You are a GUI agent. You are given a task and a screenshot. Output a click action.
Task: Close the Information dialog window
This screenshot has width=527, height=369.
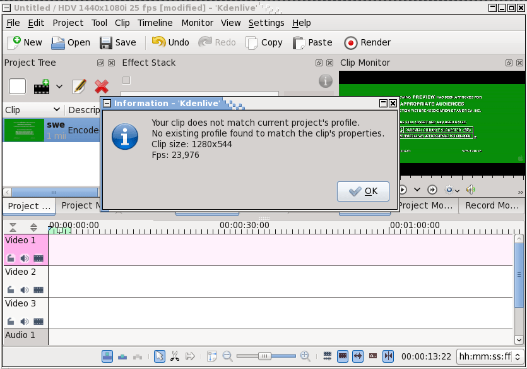point(393,103)
